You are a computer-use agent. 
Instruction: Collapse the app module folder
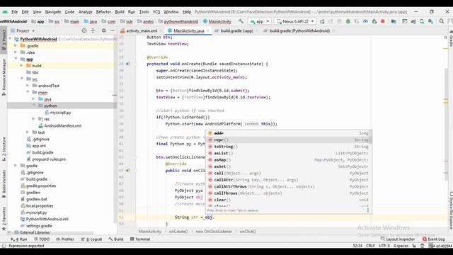tap(16, 59)
